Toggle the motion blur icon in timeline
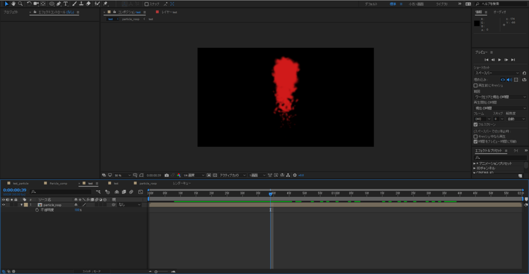Screen dimensions: 529x274 [131, 192]
